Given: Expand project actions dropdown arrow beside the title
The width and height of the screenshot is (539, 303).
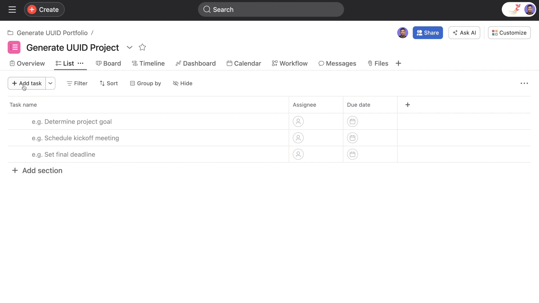Looking at the screenshot, I should pos(129,47).
